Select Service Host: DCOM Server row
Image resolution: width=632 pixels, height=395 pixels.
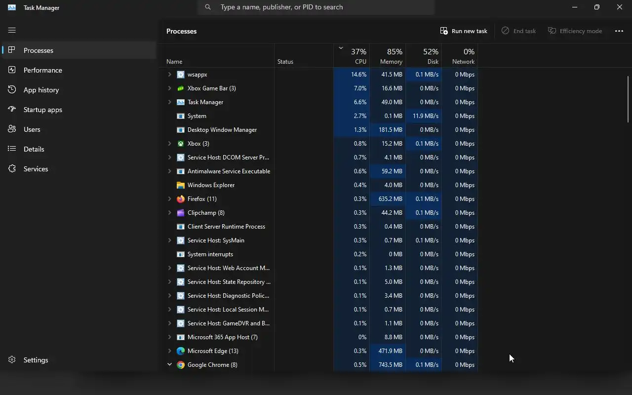pyautogui.click(x=318, y=158)
